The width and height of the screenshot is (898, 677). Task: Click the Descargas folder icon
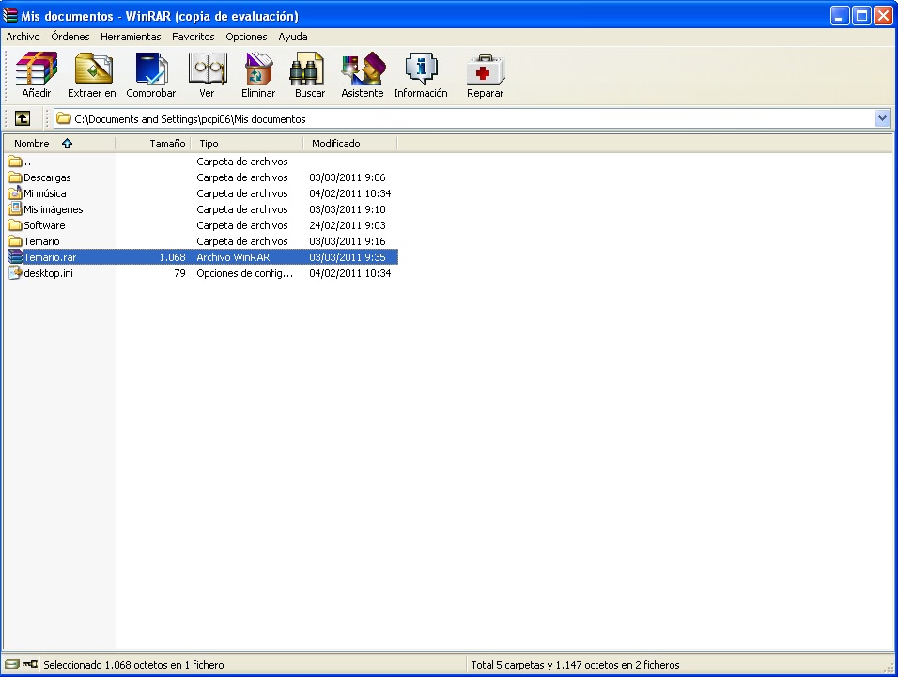15,177
